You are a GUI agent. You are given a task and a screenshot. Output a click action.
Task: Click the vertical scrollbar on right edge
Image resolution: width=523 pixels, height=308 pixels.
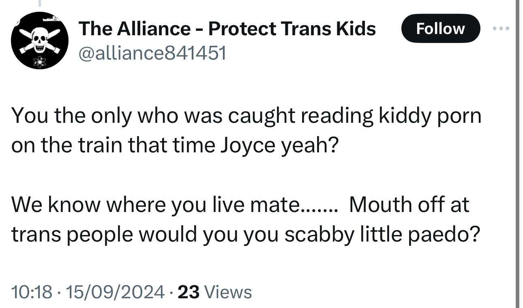[517, 154]
